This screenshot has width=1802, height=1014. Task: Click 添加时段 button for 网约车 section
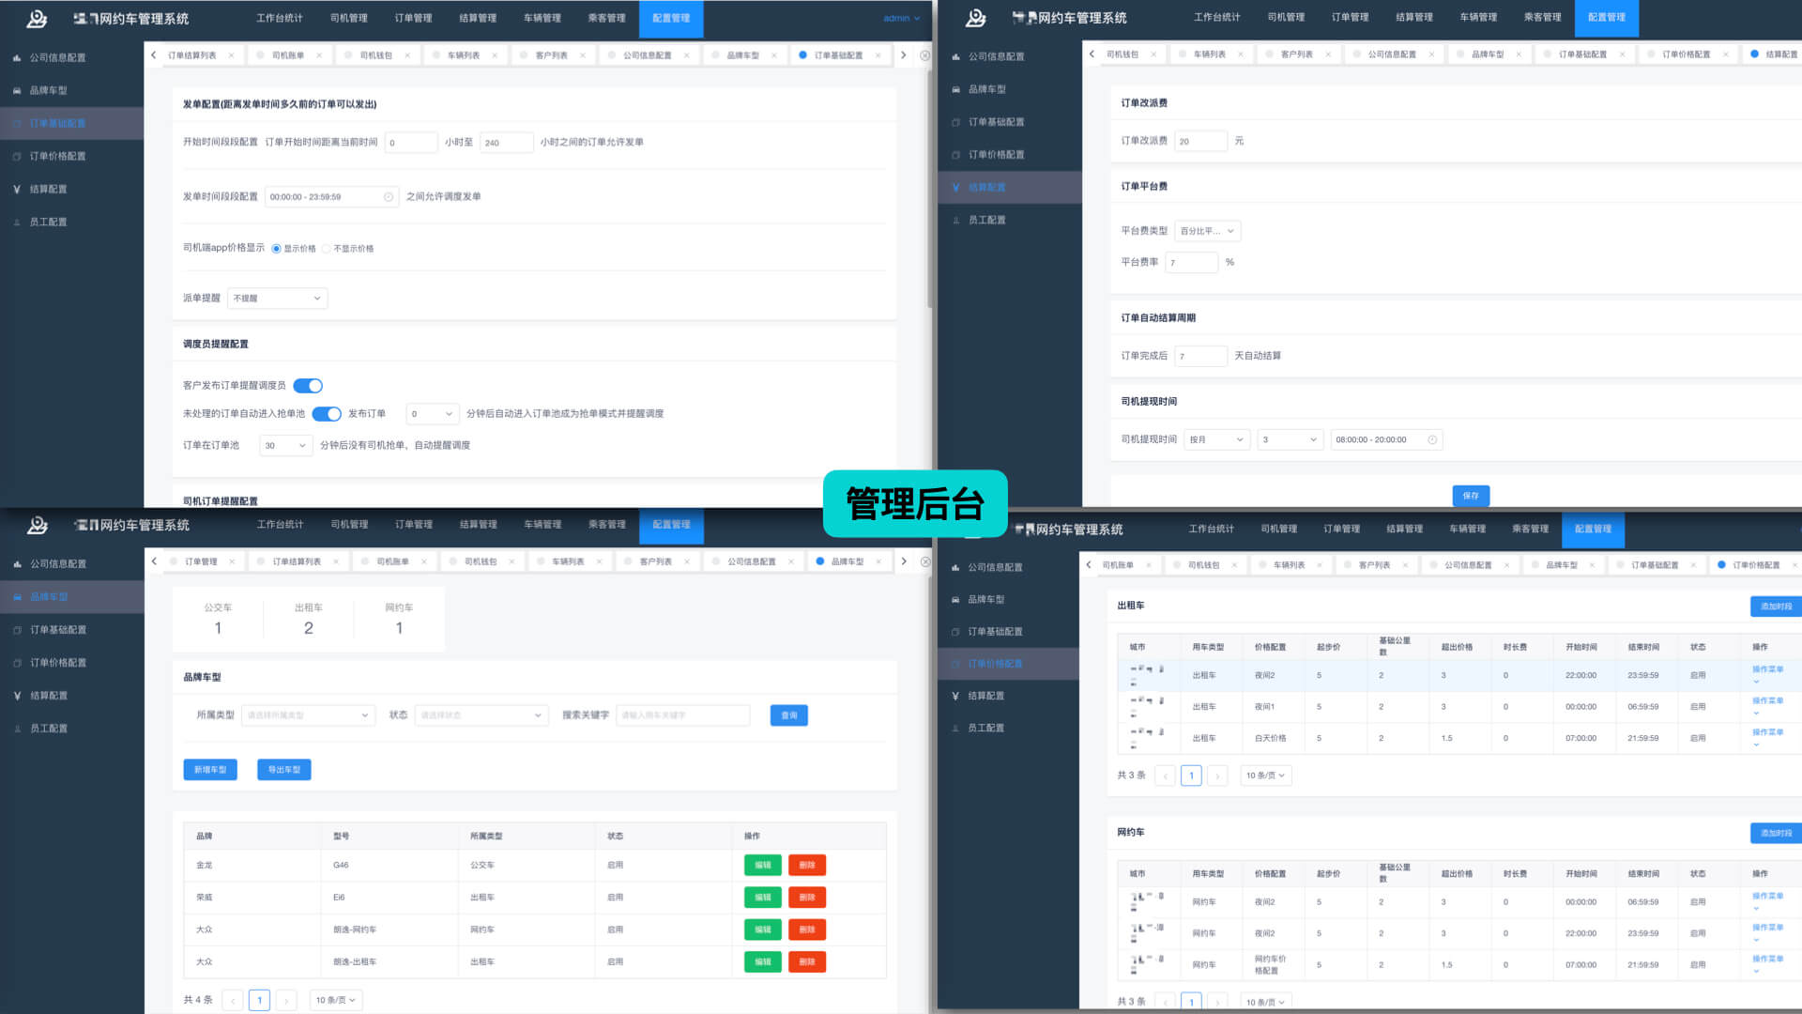point(1776,833)
